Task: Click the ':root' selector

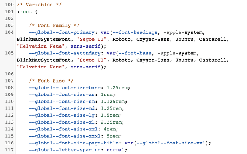Action: click(24, 11)
